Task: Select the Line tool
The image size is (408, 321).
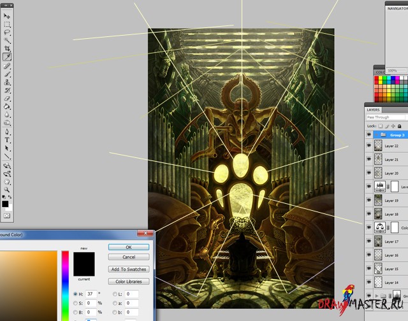Action: coord(7,157)
